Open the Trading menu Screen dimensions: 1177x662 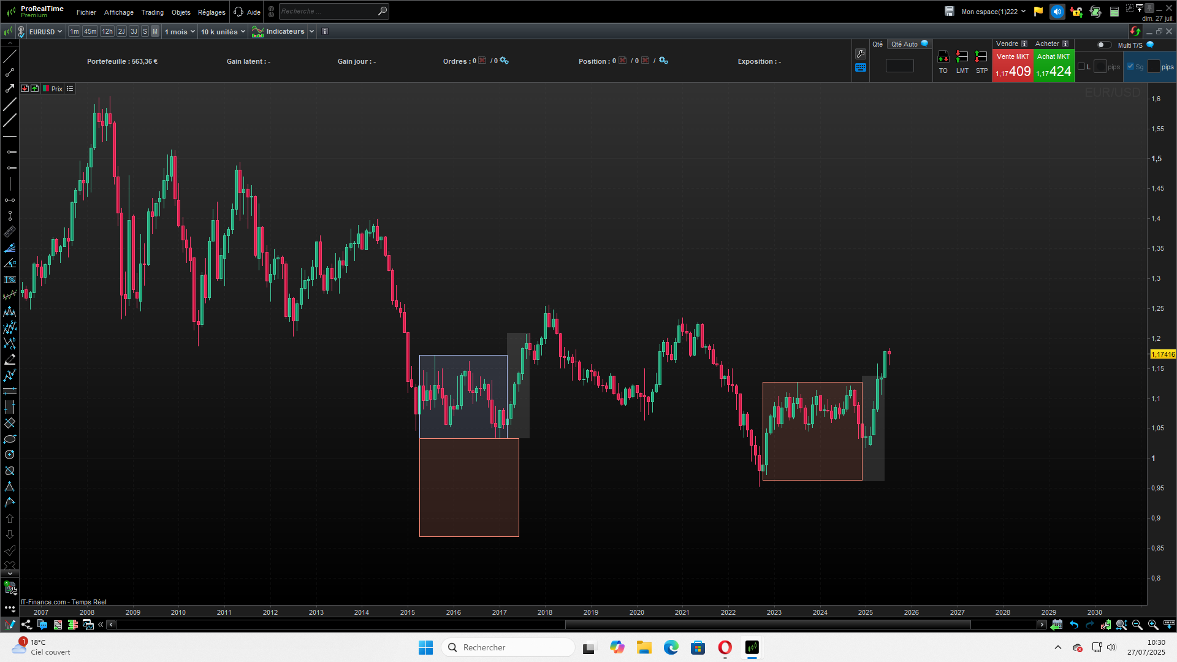[x=152, y=12]
